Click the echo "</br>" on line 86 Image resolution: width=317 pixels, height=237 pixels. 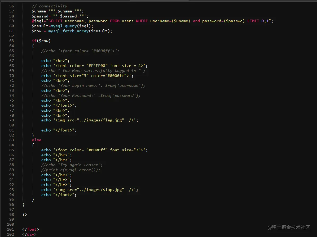click(56, 155)
